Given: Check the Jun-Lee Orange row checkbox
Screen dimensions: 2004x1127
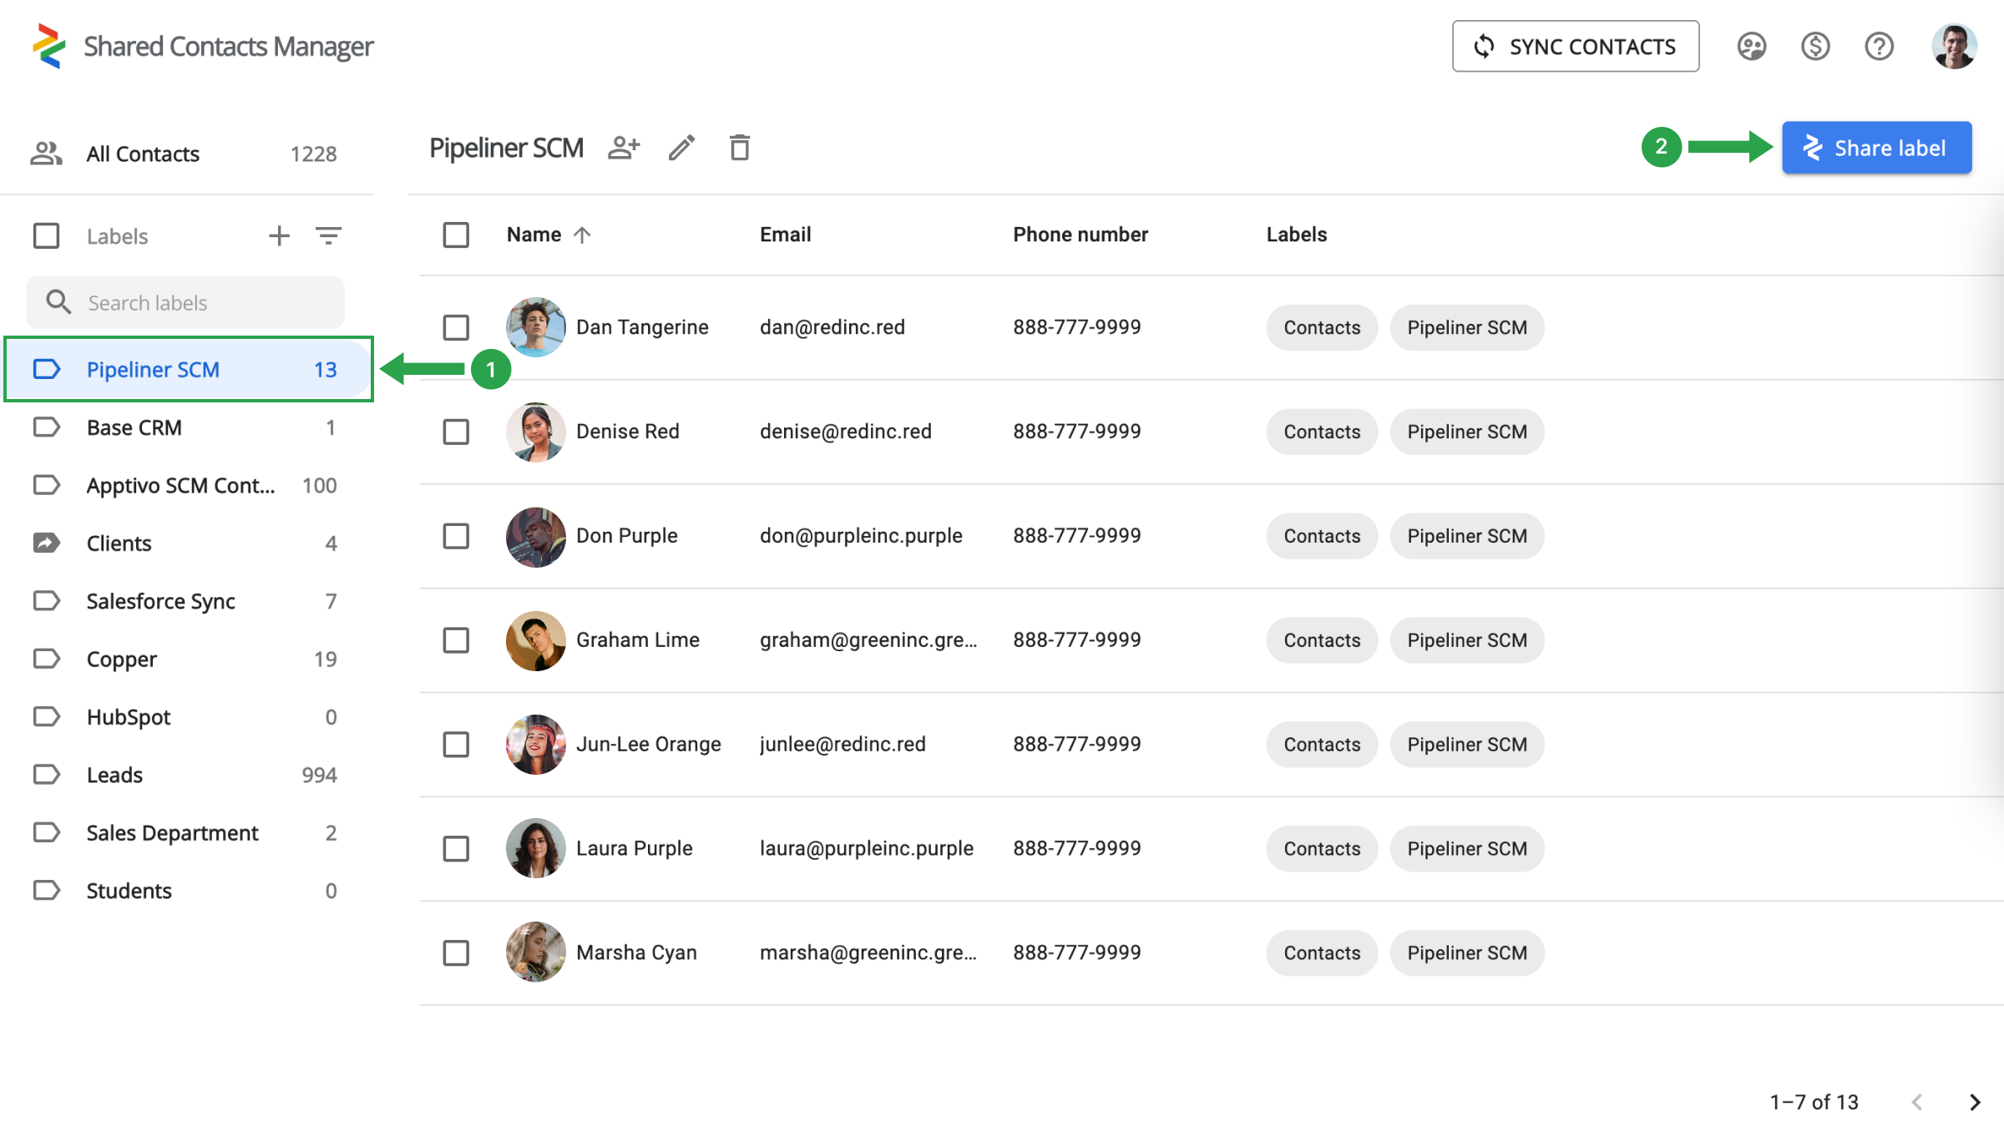Looking at the screenshot, I should [456, 745].
